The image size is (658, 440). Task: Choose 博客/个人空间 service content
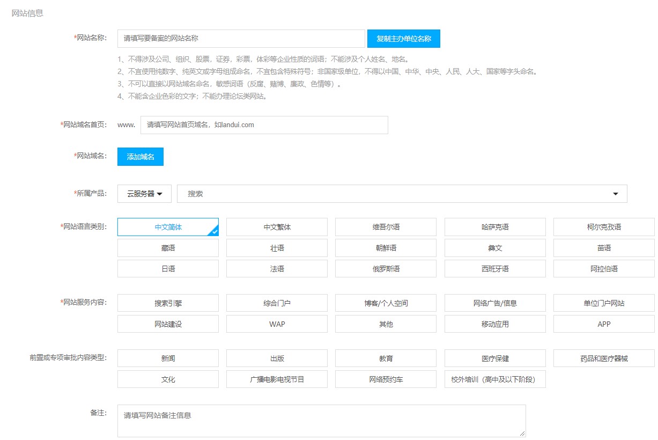pyautogui.click(x=386, y=303)
